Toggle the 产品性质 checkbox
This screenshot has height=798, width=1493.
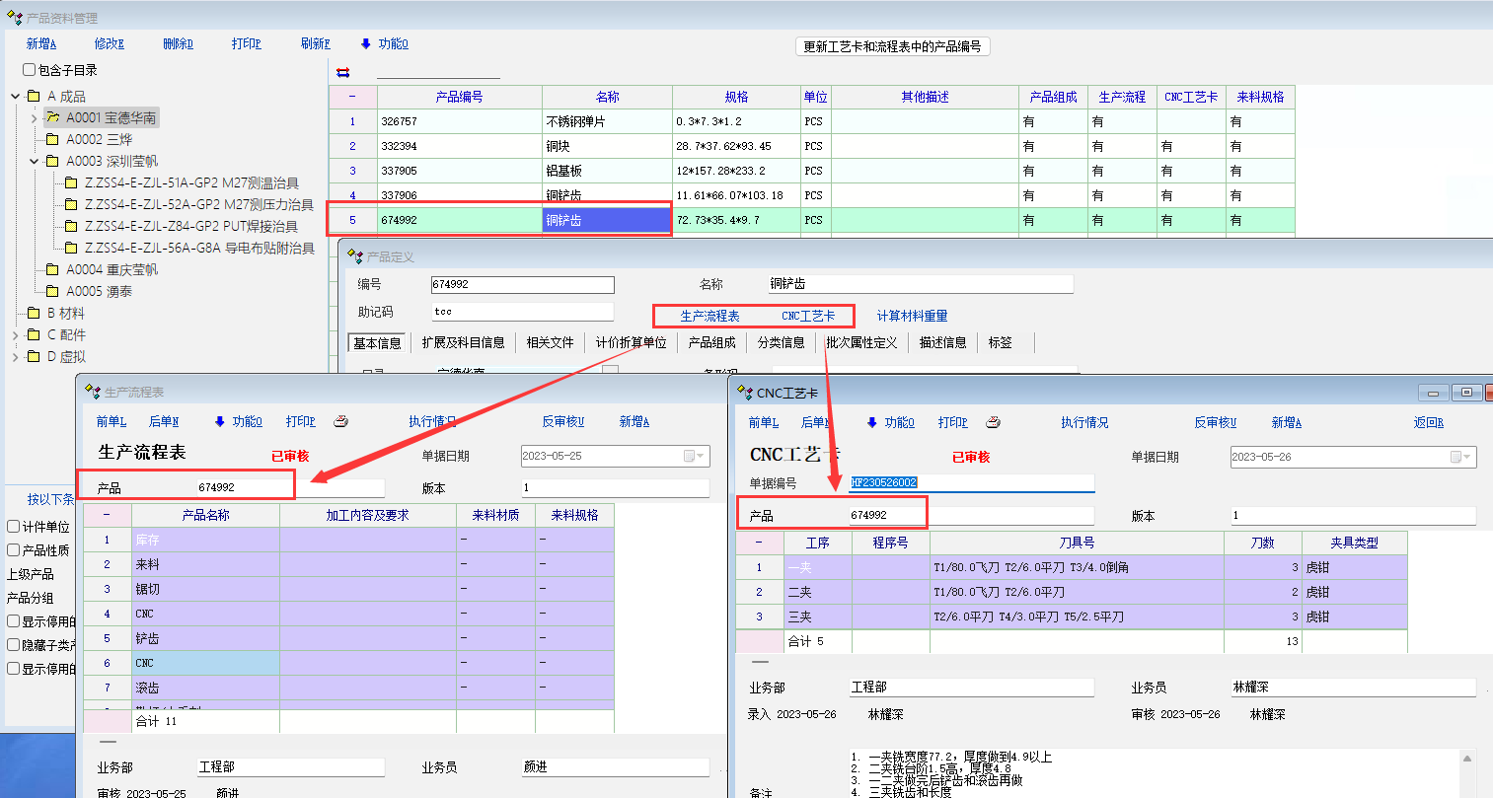(x=14, y=550)
